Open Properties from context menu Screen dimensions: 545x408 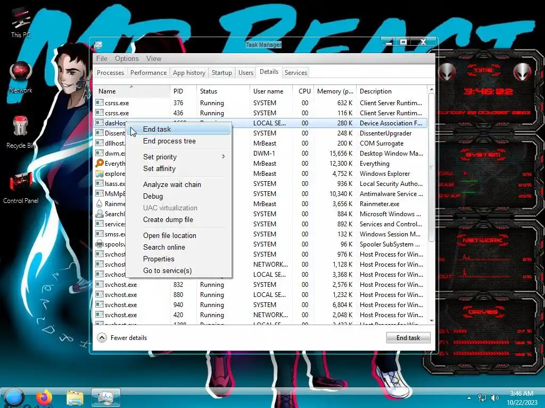coord(178,259)
